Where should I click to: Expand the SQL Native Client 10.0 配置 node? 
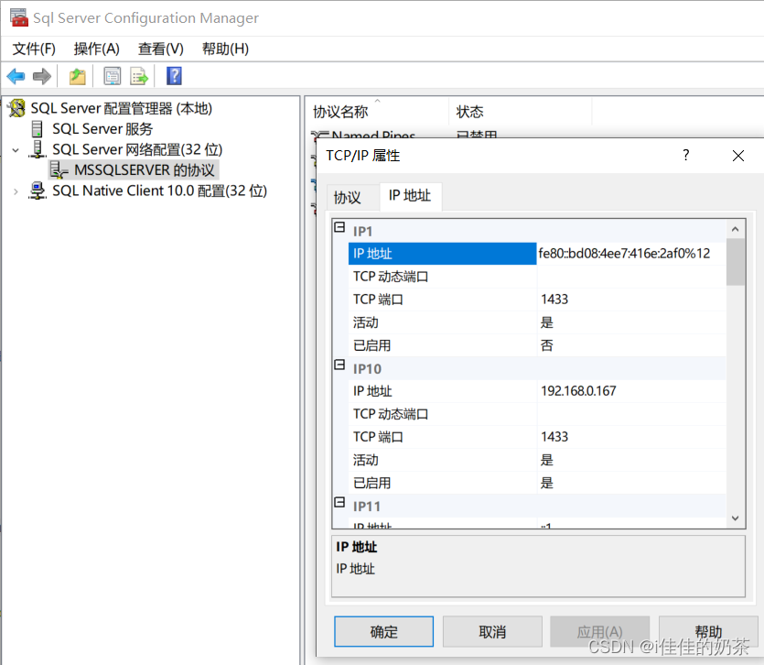click(16, 191)
